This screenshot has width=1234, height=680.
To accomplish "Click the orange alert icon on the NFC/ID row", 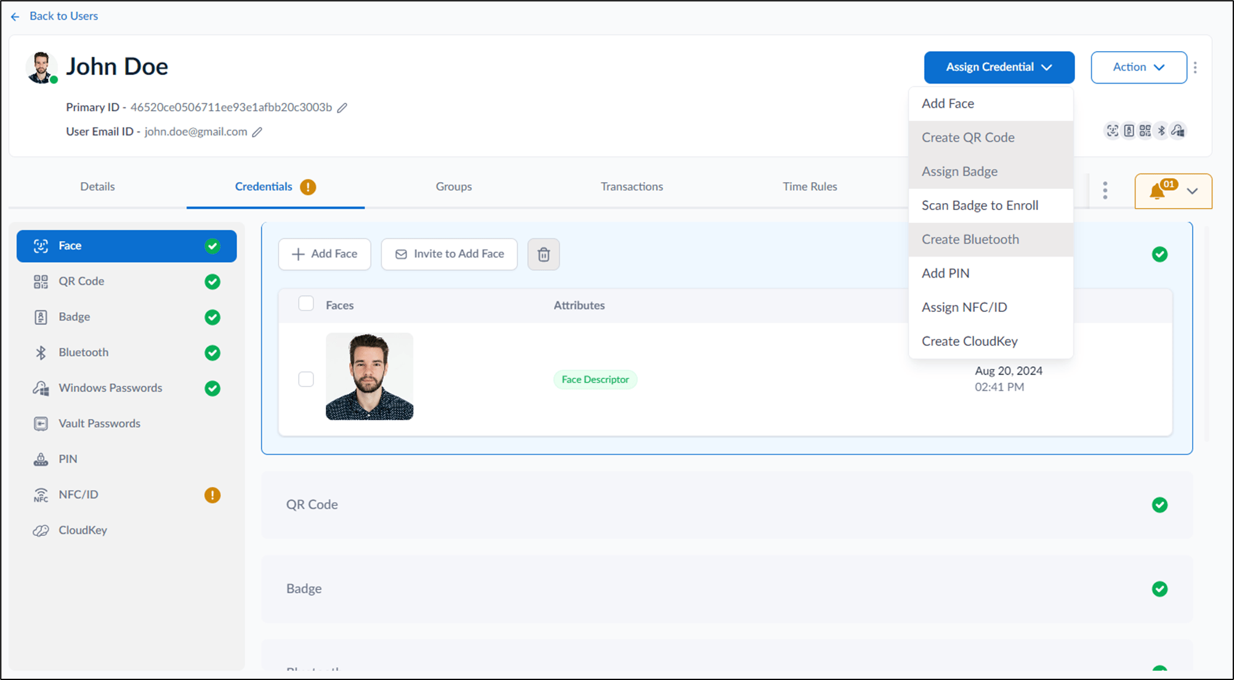I will click(x=212, y=495).
